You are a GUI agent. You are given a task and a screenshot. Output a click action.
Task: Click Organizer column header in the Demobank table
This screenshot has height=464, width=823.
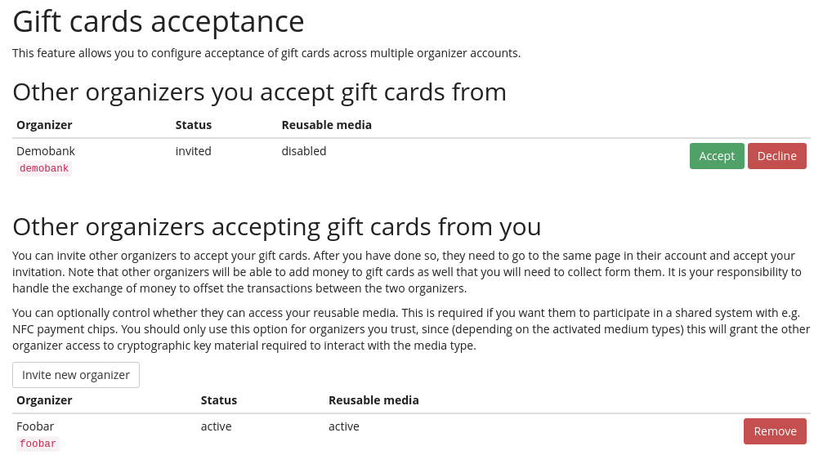click(44, 125)
